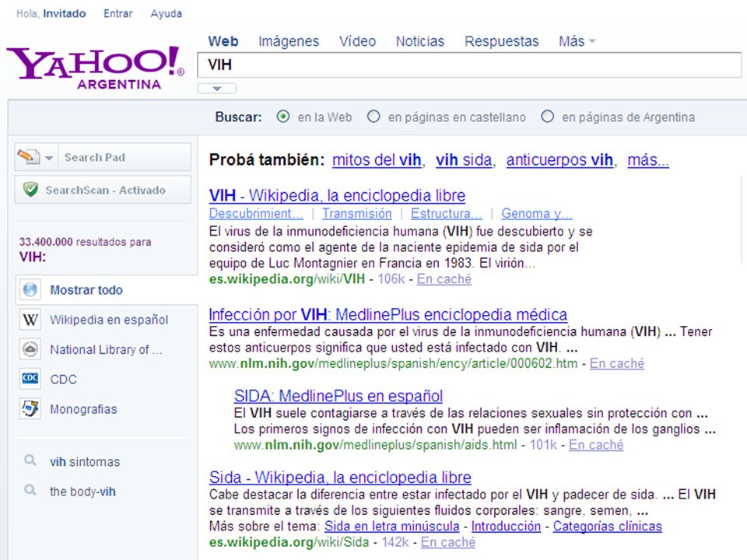
Task: Click the Monografias icon in sidebar
Action: click(30, 408)
